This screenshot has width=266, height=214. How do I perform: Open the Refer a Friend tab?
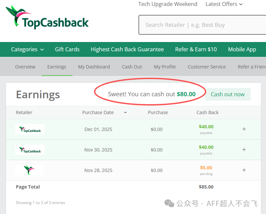coord(252,67)
